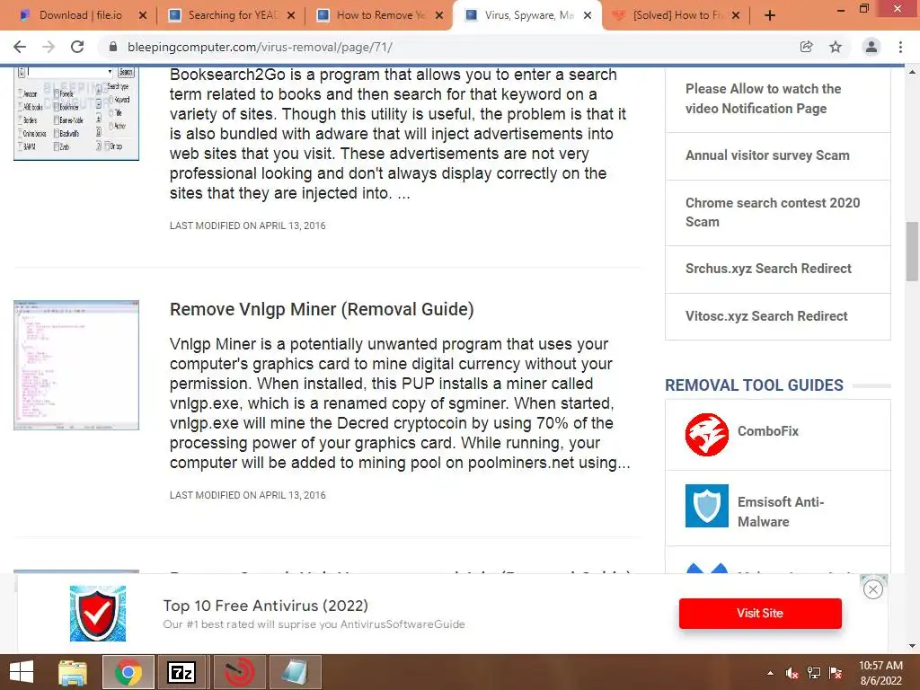This screenshot has width=920, height=690.
Task: Open Remove Vnlgp Miner (Removal Guide) link
Action: [x=322, y=309]
